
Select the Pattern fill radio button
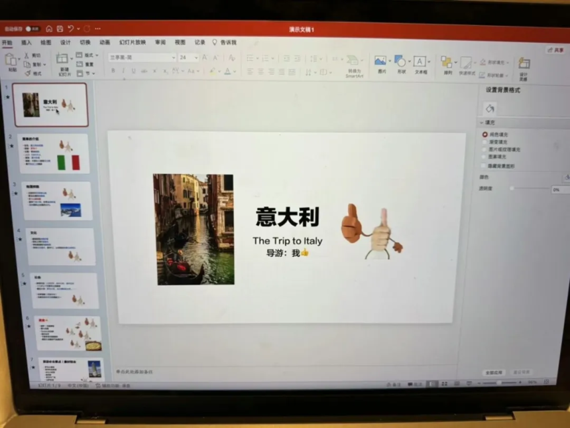coord(483,157)
